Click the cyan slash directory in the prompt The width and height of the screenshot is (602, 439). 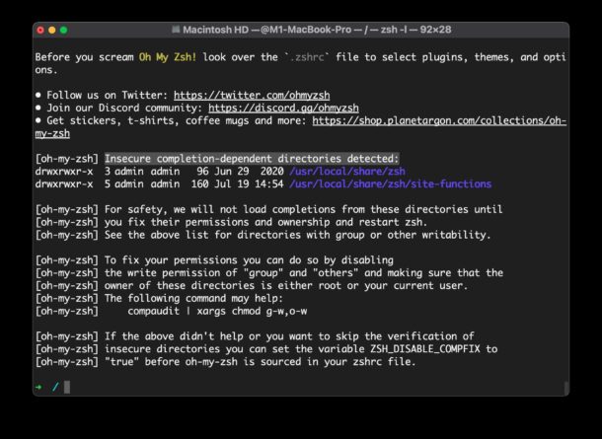55,387
